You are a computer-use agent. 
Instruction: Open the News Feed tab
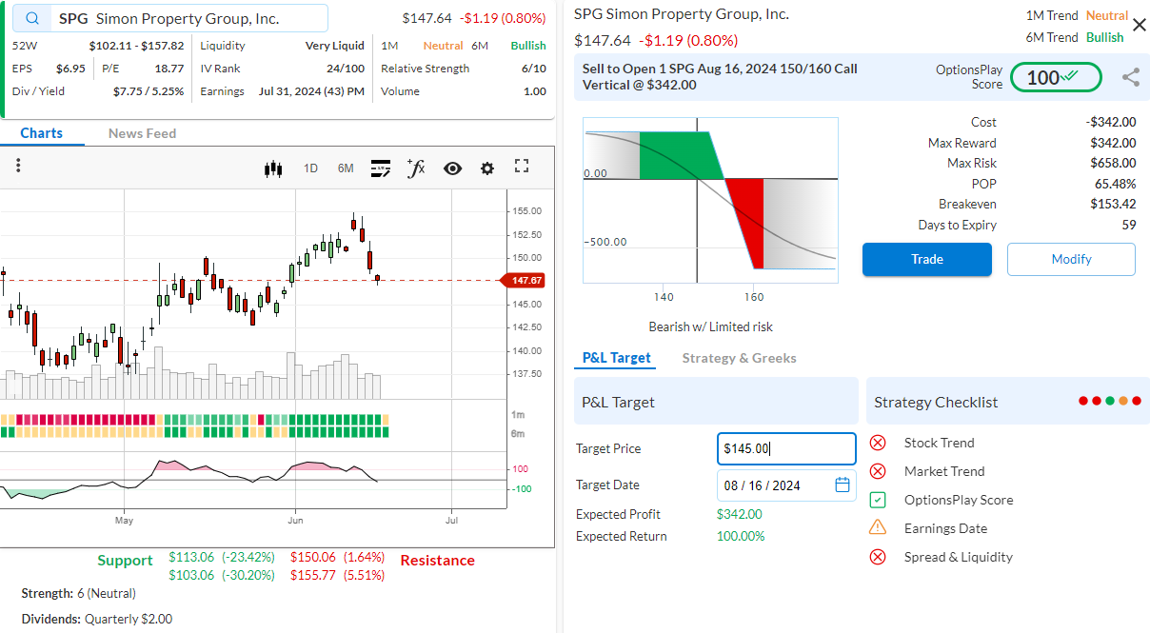pyautogui.click(x=142, y=133)
